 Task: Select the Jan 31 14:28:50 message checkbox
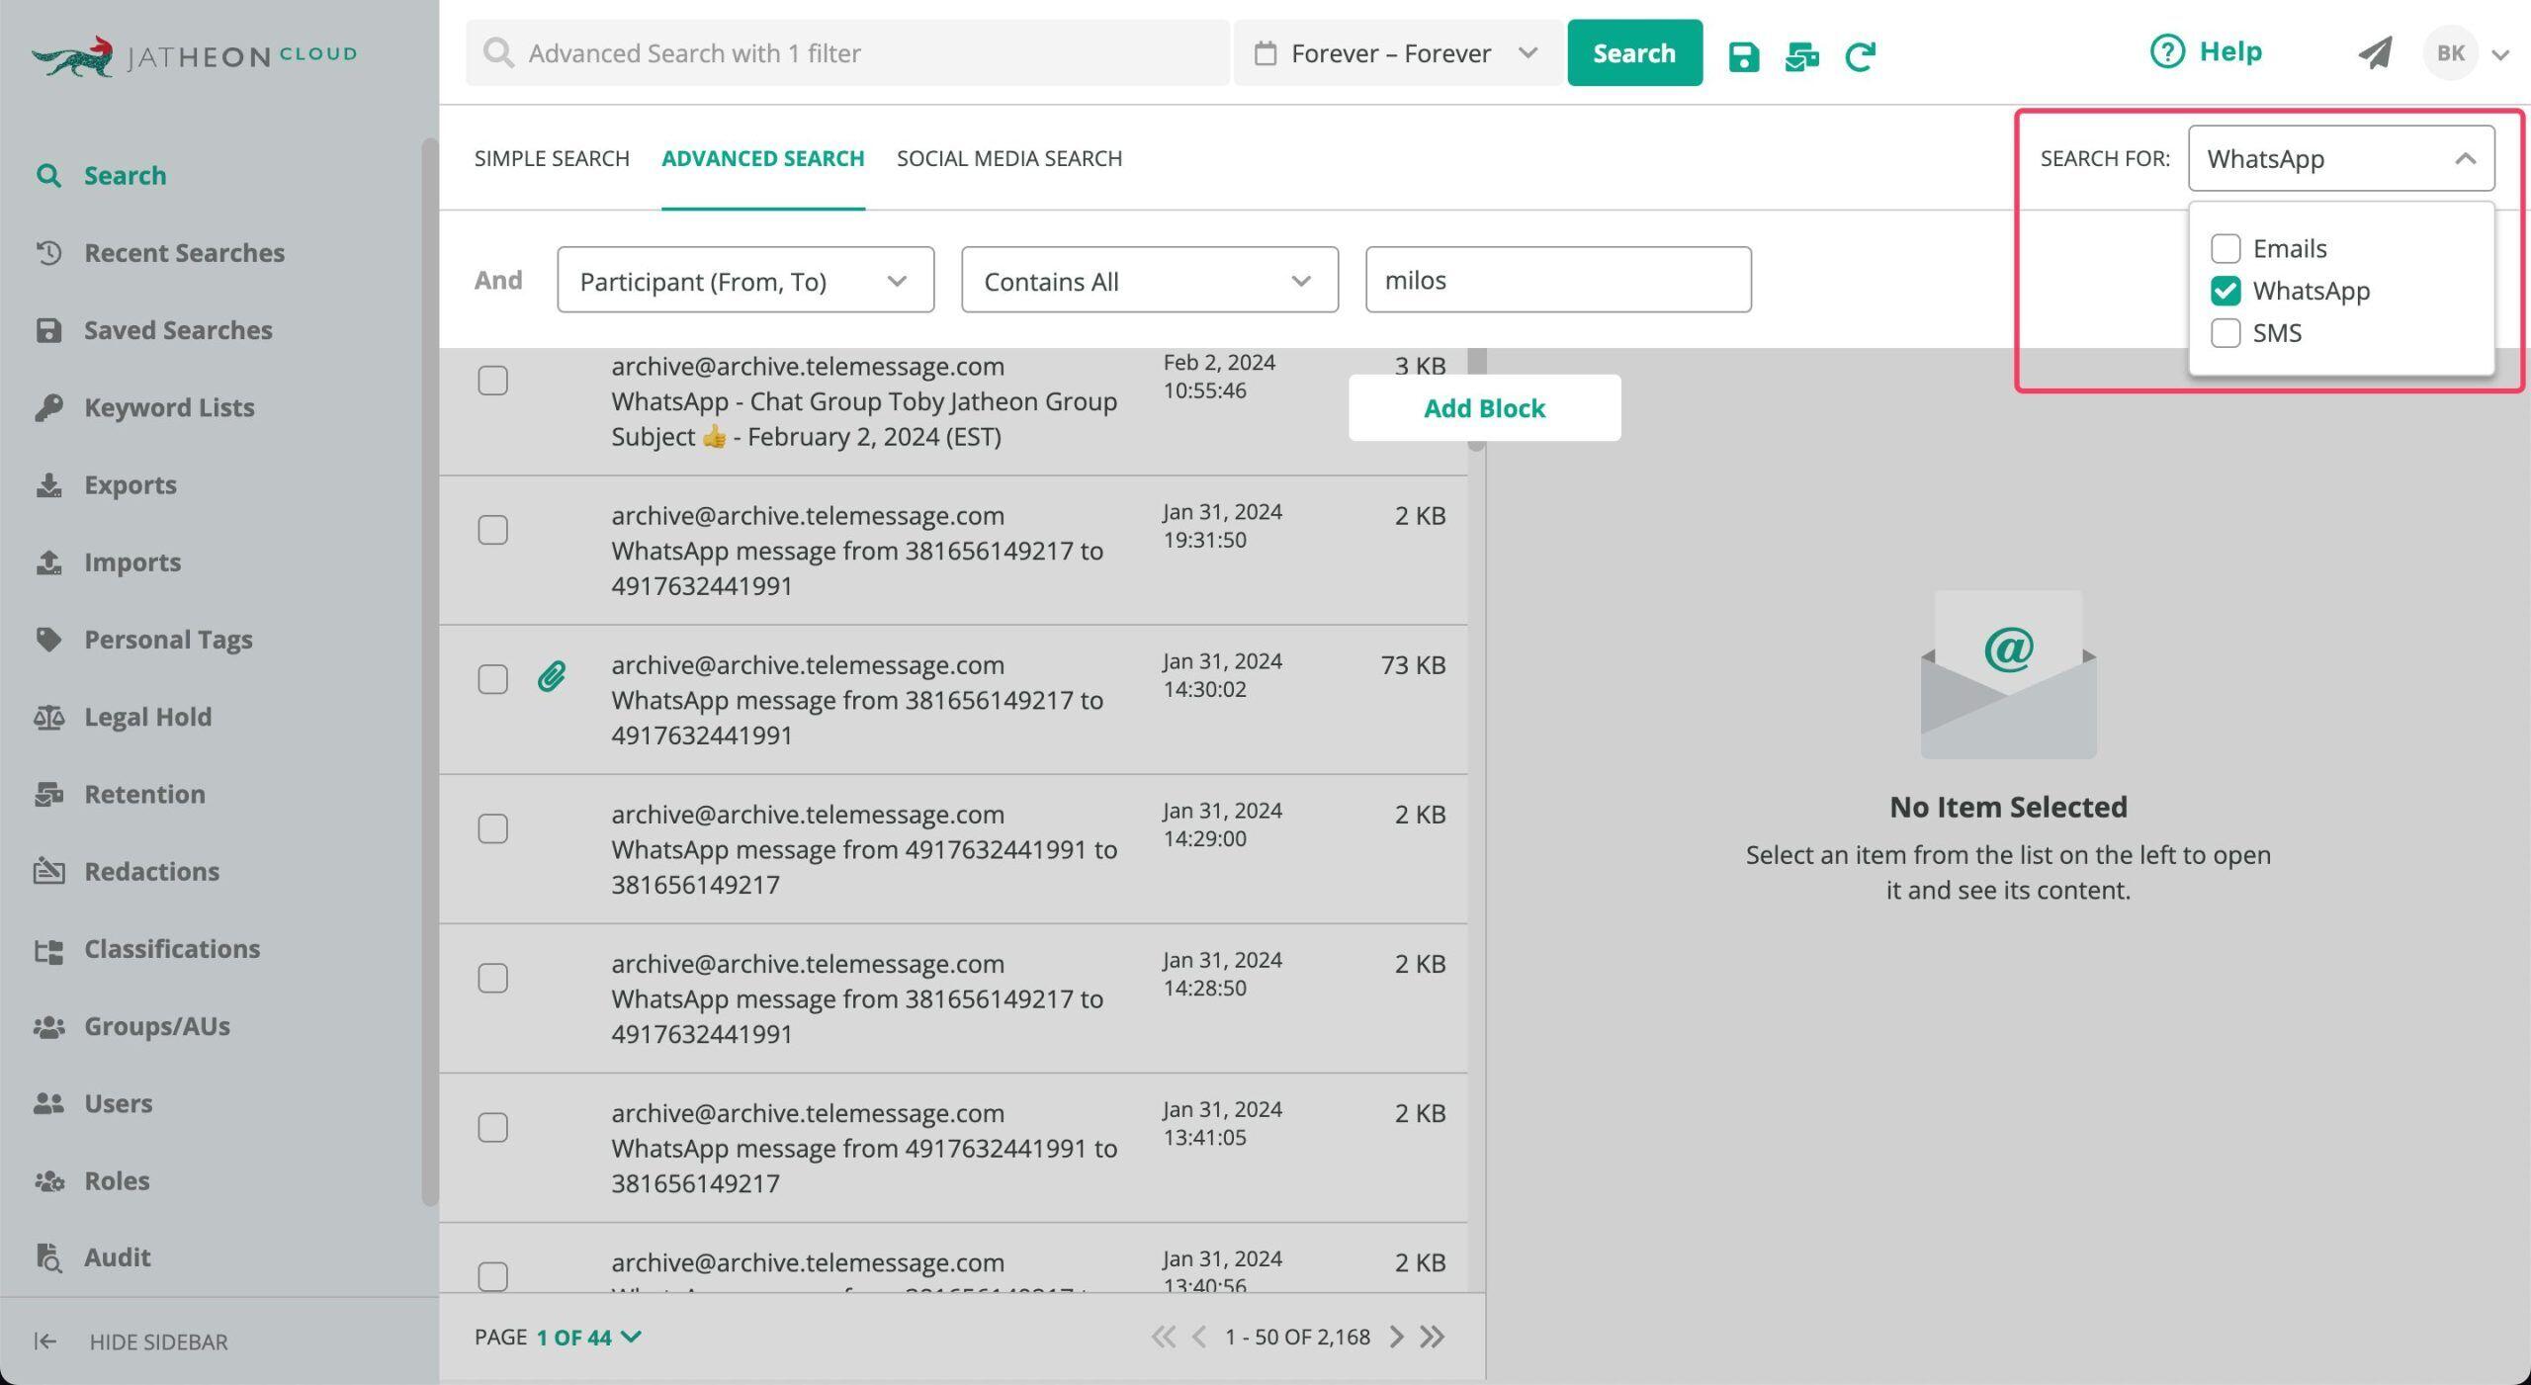click(x=492, y=978)
